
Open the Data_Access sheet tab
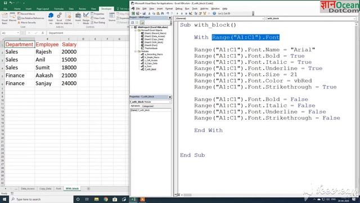point(28,188)
